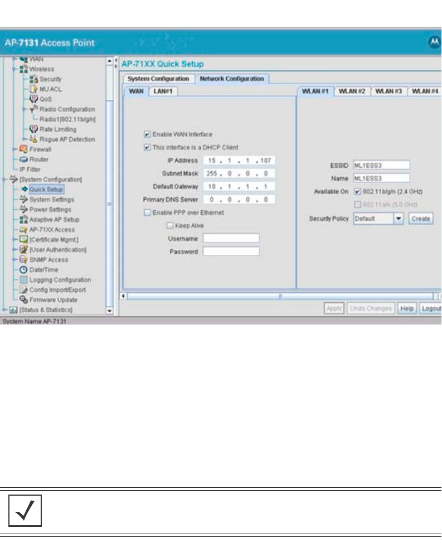
Task: Click the Power Settings icon
Action: (23, 209)
